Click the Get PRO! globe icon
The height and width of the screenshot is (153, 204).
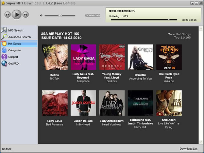pyautogui.click(x=4, y=64)
